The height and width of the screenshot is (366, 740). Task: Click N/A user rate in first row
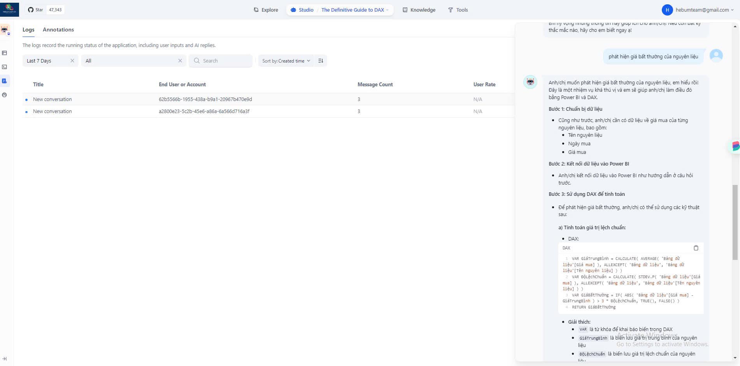coord(478,99)
